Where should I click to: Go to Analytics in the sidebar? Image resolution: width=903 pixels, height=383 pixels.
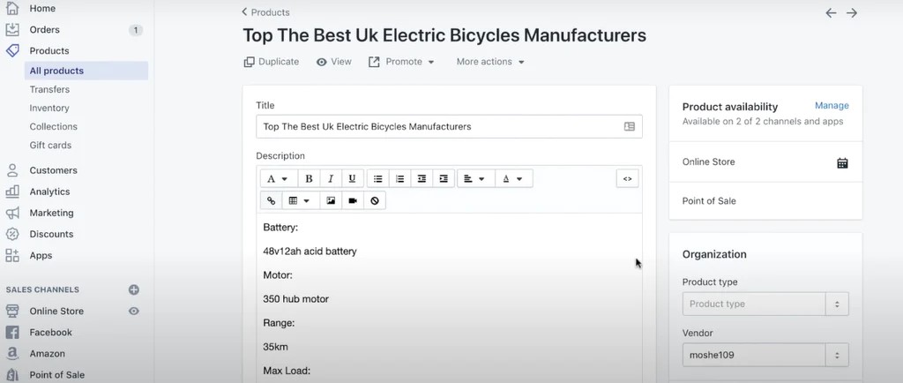[49, 191]
